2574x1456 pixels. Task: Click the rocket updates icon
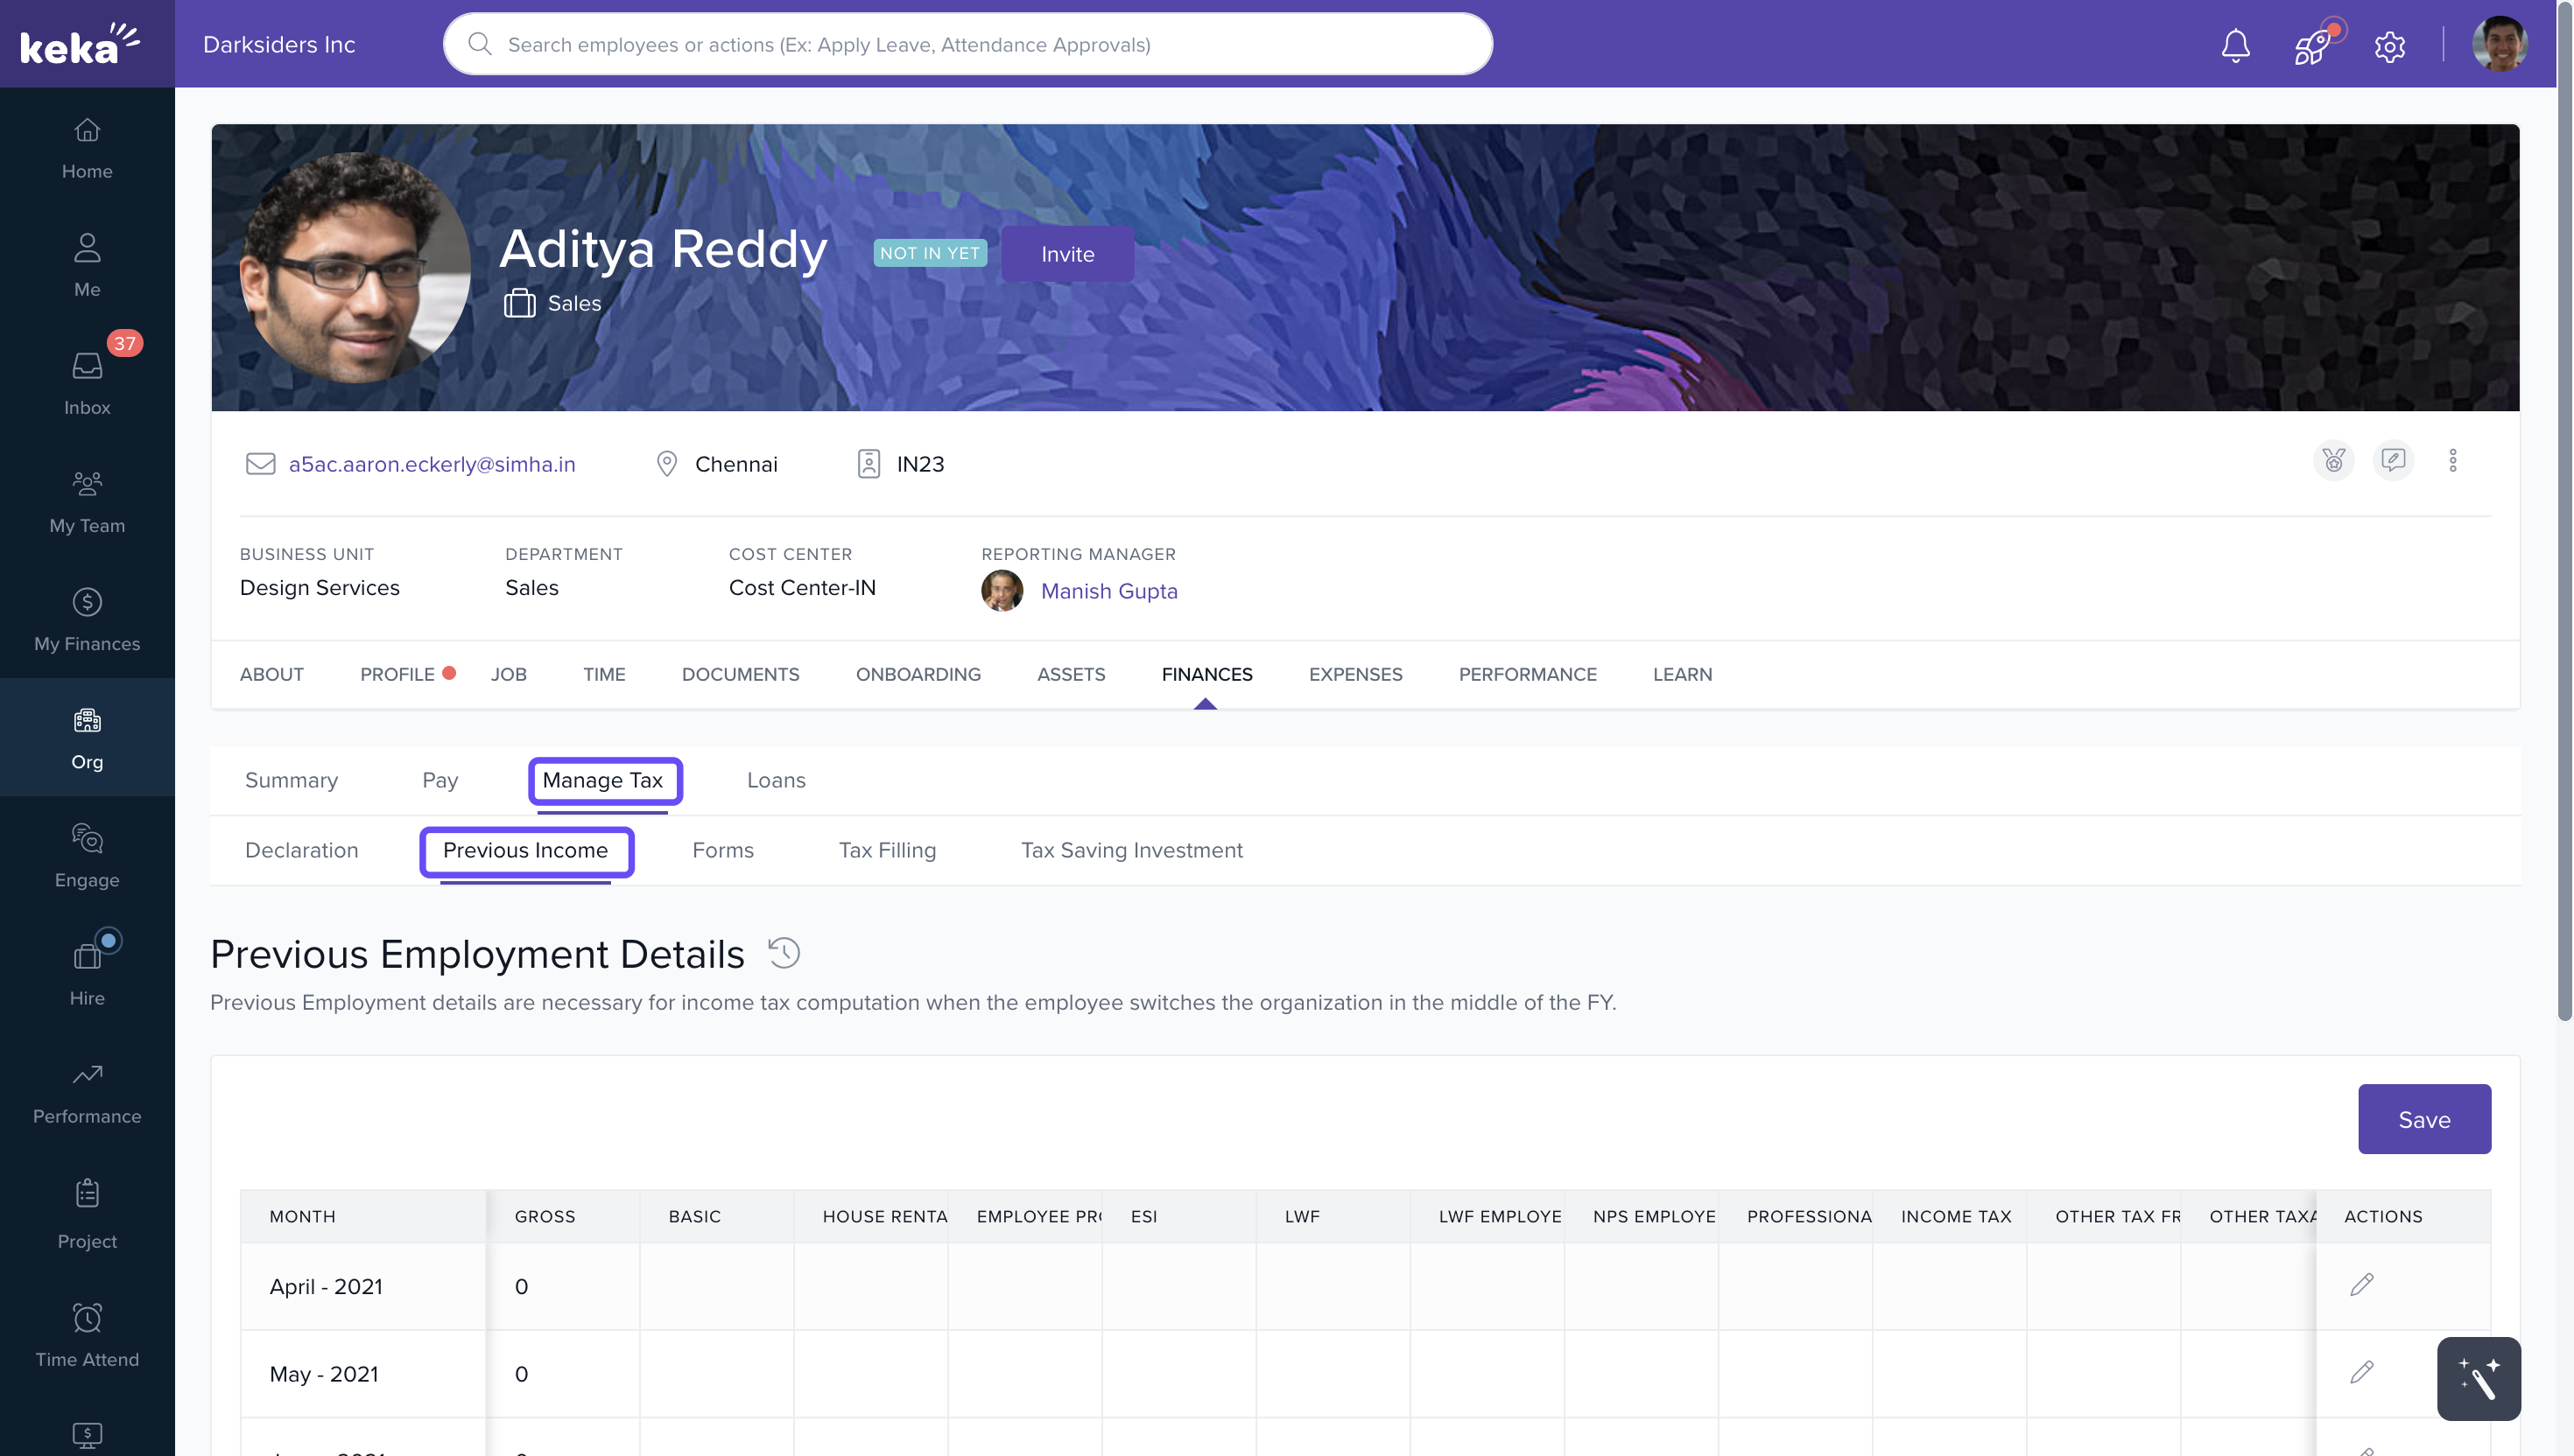pos(2313,45)
